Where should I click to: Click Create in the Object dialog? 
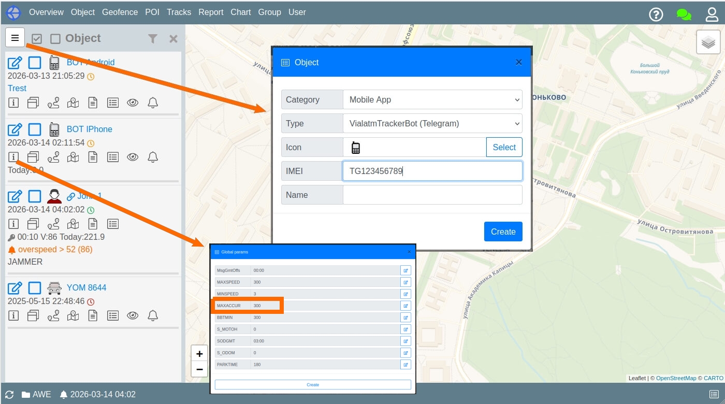[503, 232]
